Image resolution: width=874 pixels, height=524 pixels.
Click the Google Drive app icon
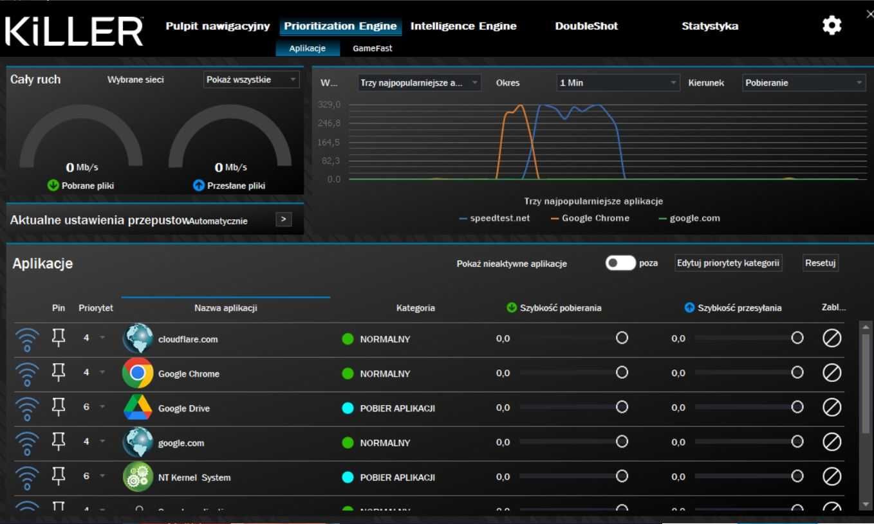[x=138, y=408]
